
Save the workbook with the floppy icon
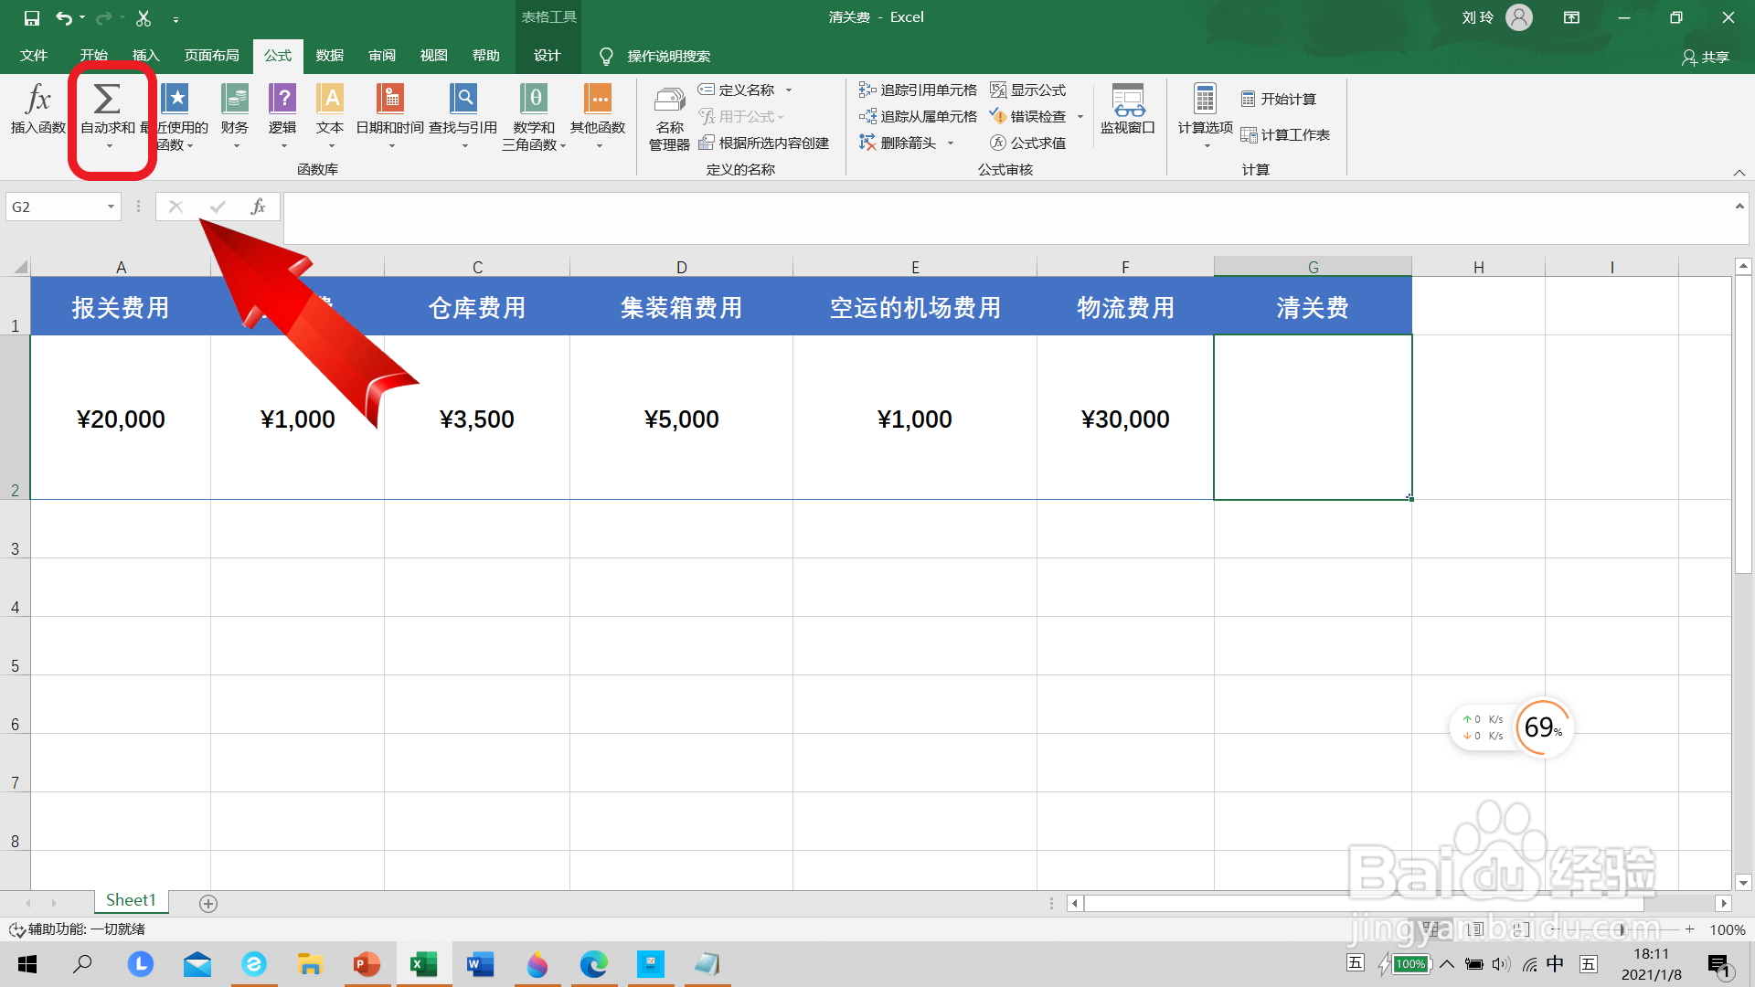[x=31, y=17]
